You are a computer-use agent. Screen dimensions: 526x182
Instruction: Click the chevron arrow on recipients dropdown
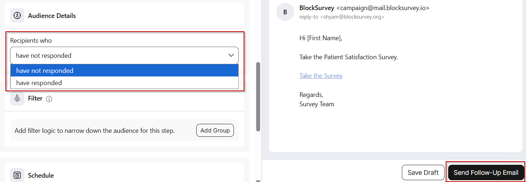[231, 55]
